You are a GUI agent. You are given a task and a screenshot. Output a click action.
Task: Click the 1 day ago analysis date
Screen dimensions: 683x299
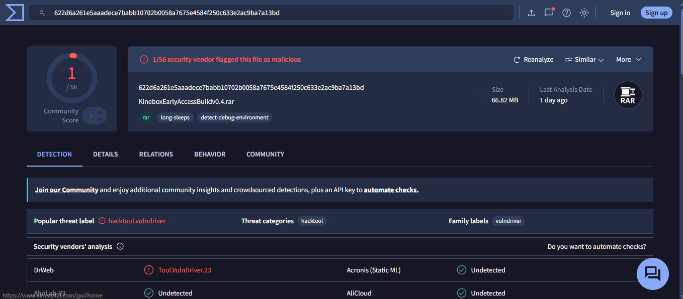tap(554, 100)
